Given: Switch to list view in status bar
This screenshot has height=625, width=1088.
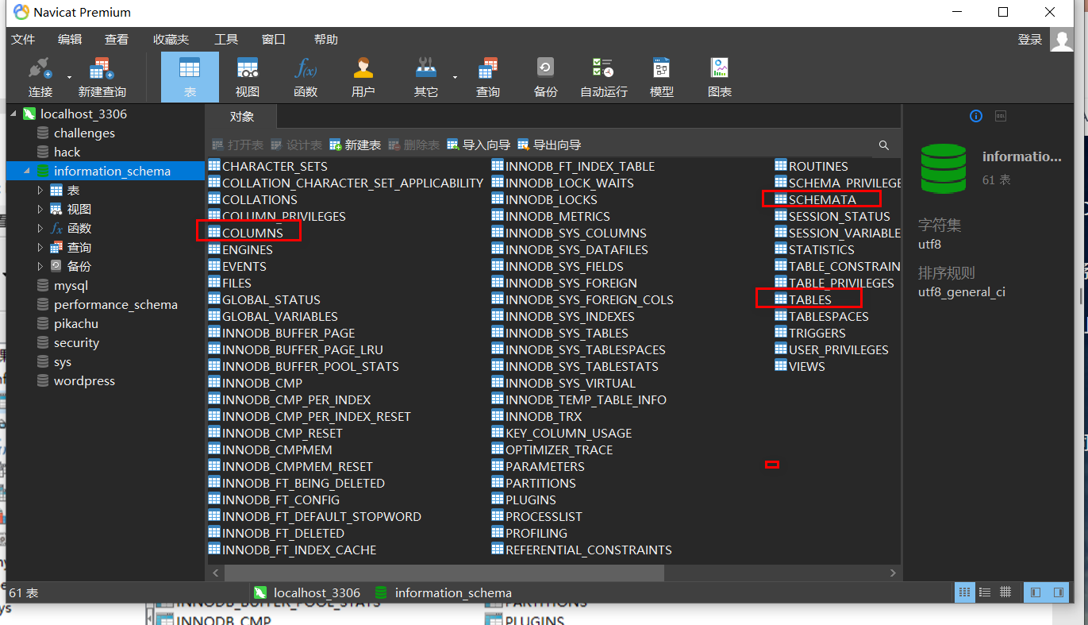Looking at the screenshot, I should point(964,592).
